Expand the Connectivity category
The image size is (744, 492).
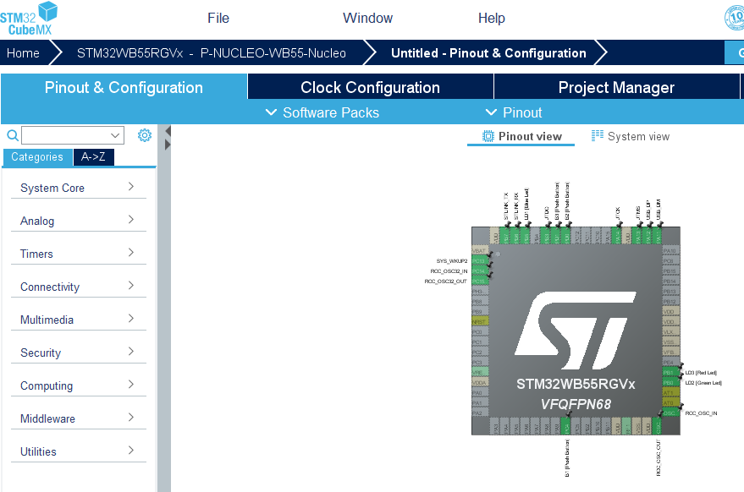[78, 287]
